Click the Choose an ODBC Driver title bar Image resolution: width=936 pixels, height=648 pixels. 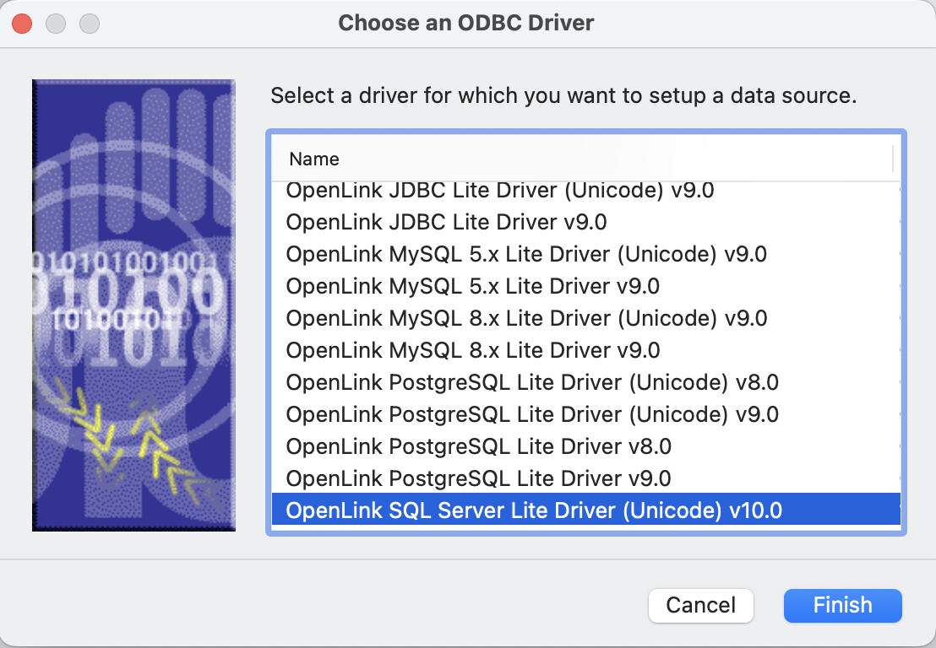[466, 23]
